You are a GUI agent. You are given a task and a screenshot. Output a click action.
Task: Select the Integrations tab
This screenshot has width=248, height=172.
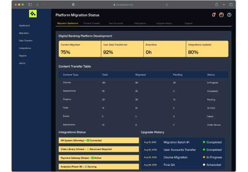point(140,23)
